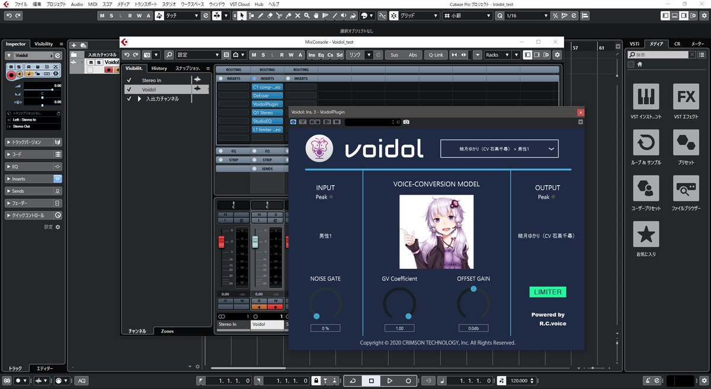The width and height of the screenshot is (711, 389).
Task: Open Loops & Samples tile
Action: coord(646,142)
